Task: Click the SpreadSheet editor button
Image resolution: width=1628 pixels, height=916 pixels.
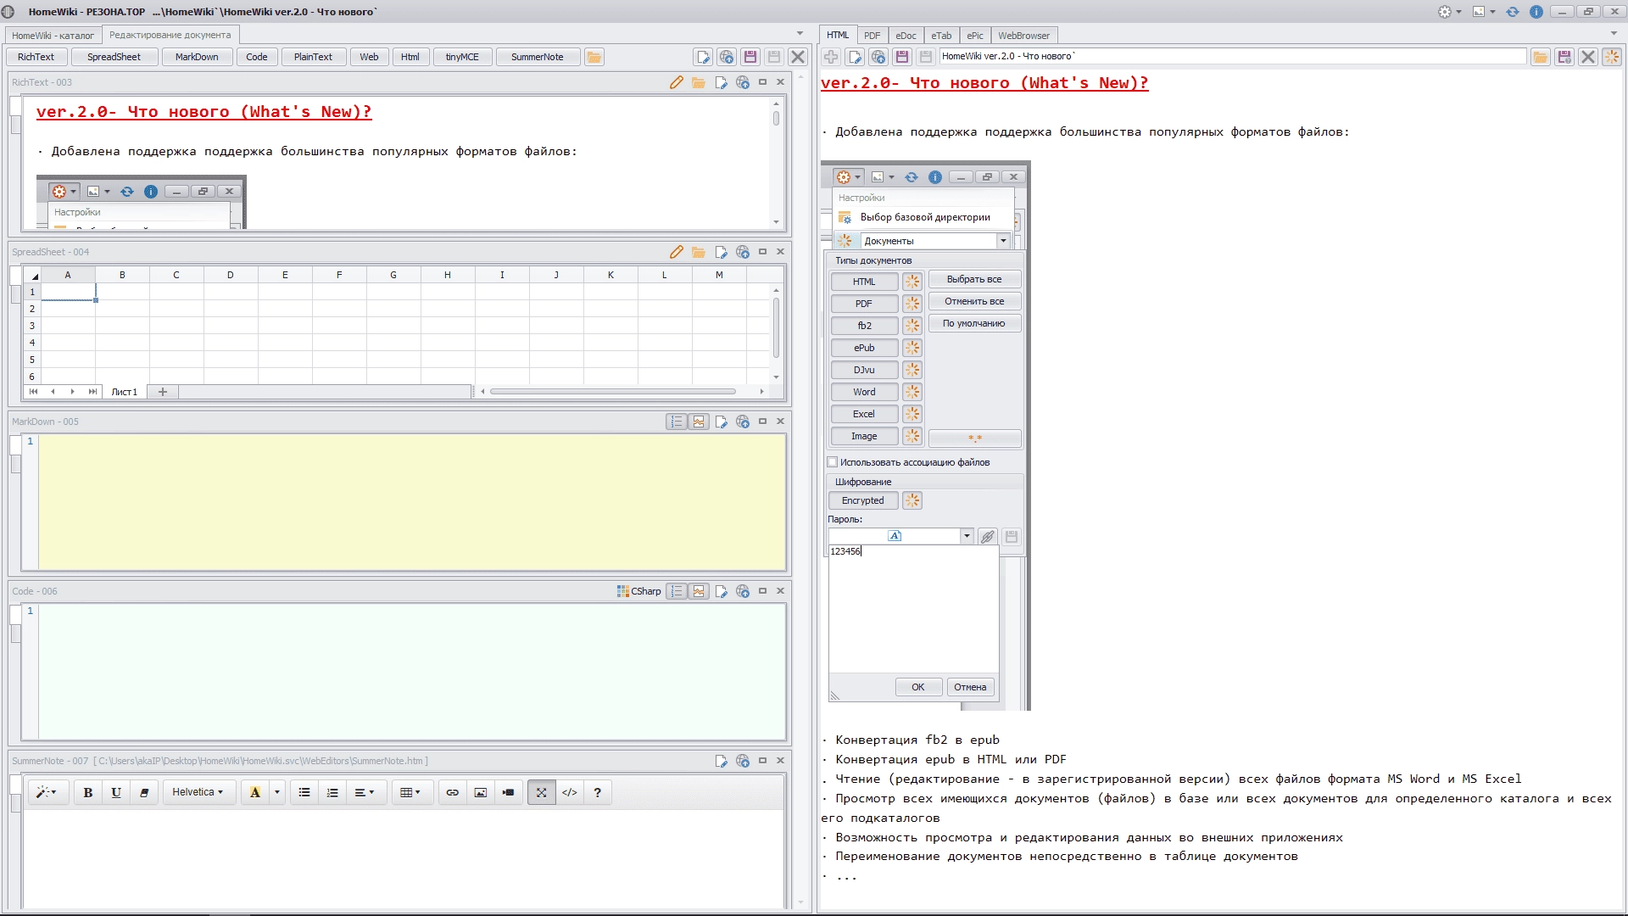Action: (x=114, y=57)
